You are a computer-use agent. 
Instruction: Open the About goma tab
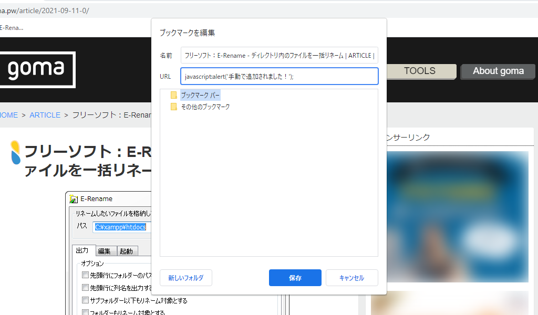click(x=498, y=71)
